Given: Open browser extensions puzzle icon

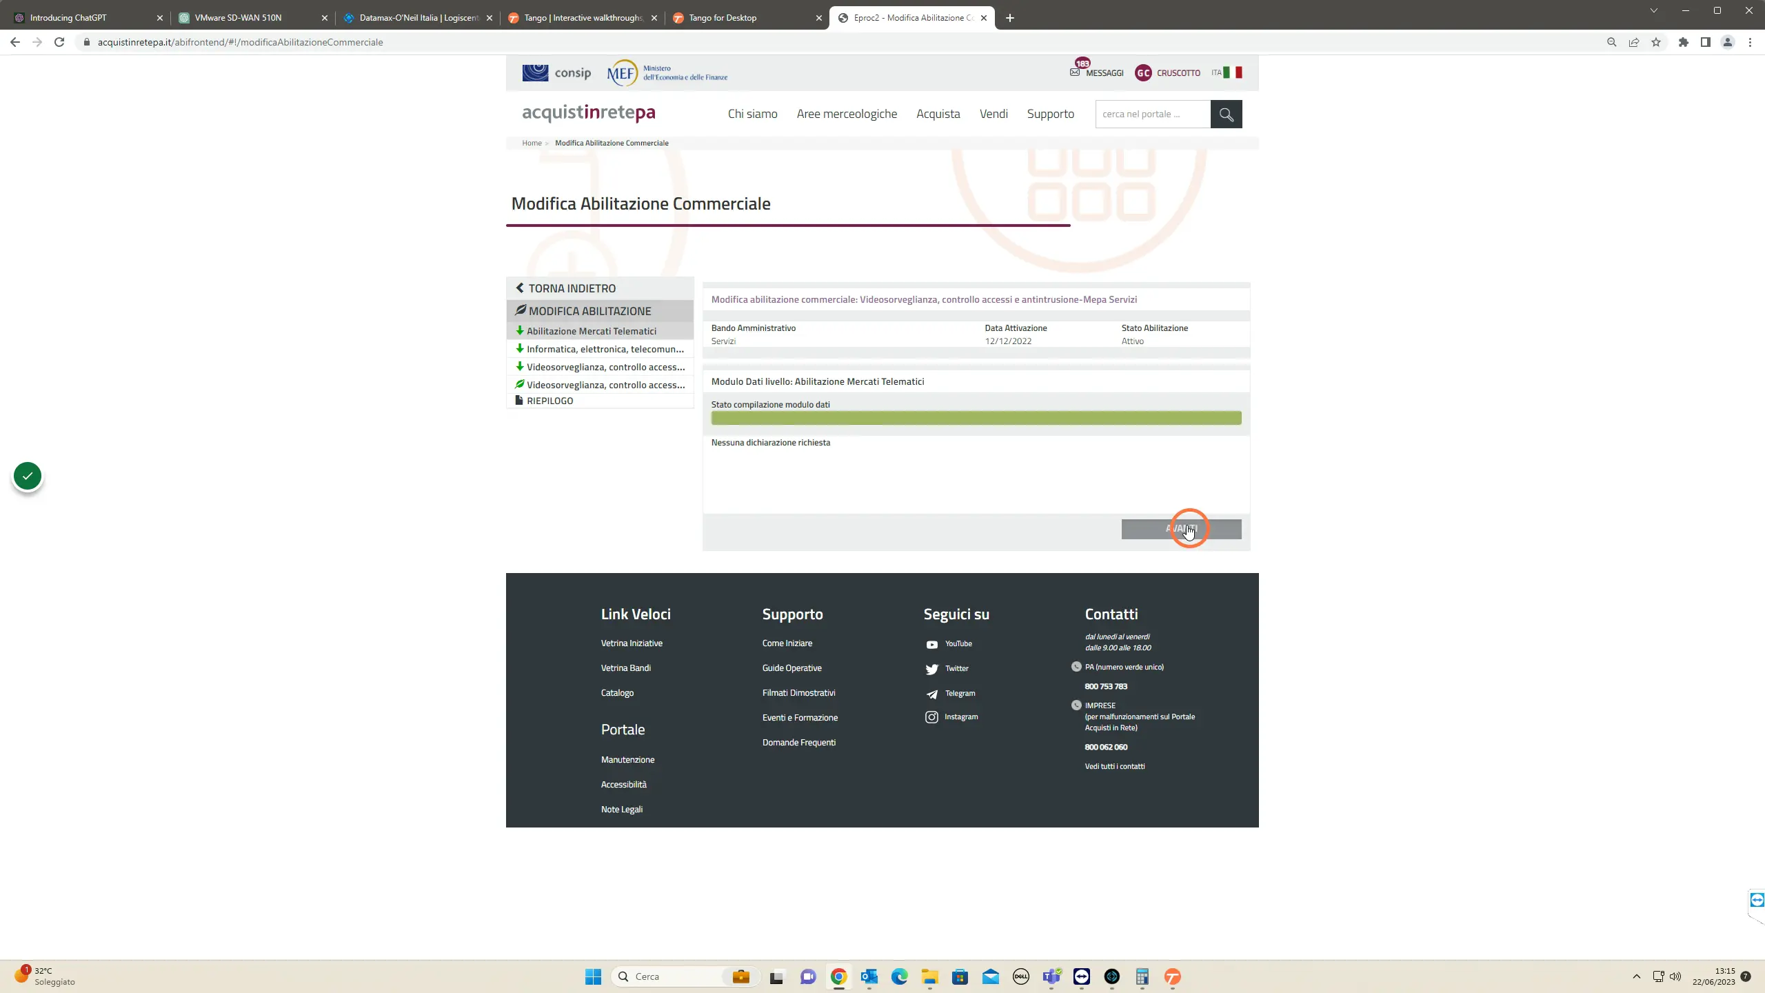Looking at the screenshot, I should tap(1684, 42).
